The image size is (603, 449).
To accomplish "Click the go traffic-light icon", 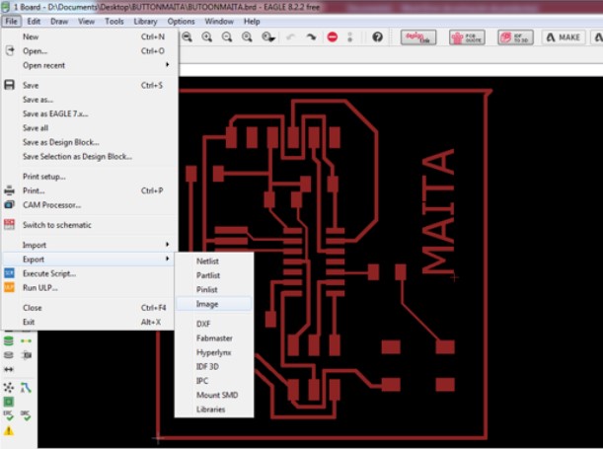I will (x=349, y=37).
